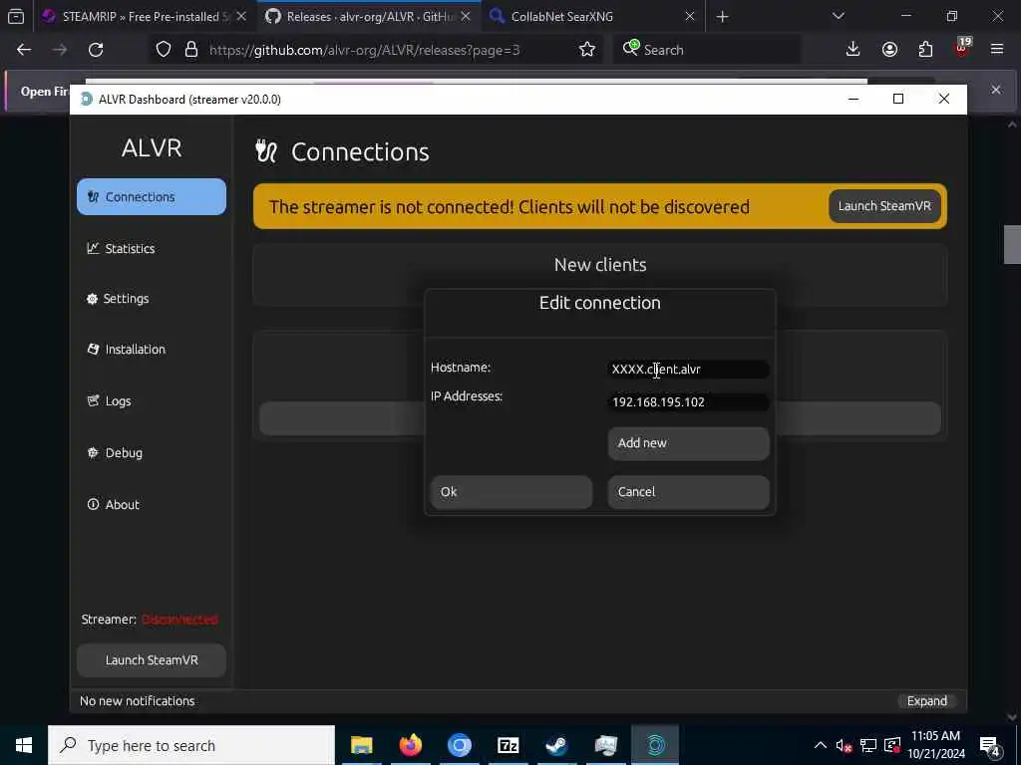Click the Firefox Search box
This screenshot has width=1021, height=765.
click(x=707, y=50)
